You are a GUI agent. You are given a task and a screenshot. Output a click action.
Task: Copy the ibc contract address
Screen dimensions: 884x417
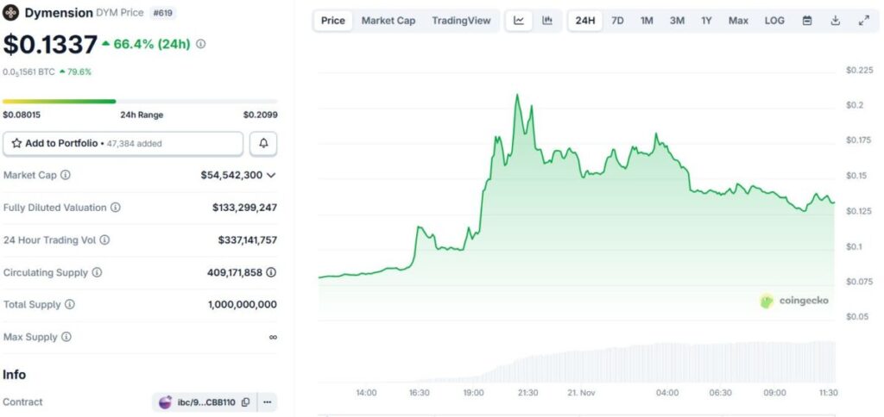point(246,402)
